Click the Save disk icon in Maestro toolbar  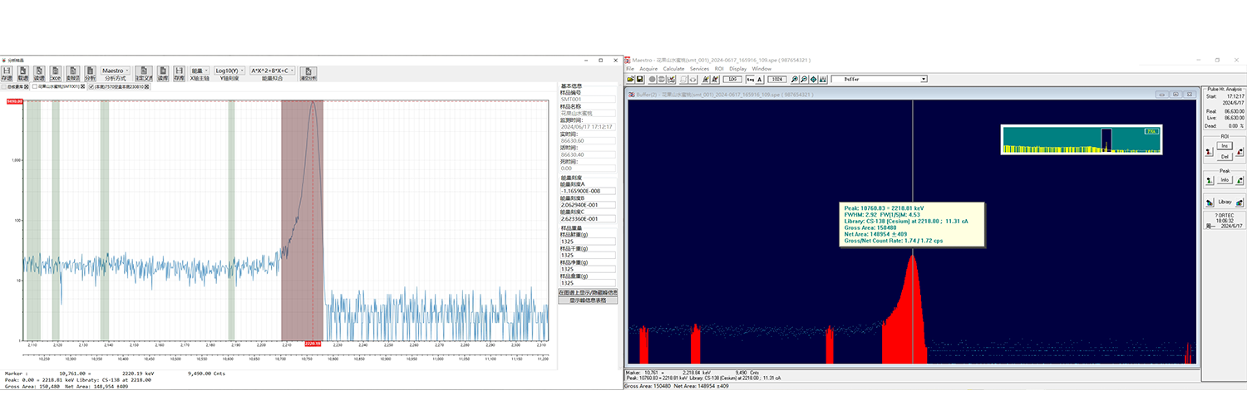(639, 79)
